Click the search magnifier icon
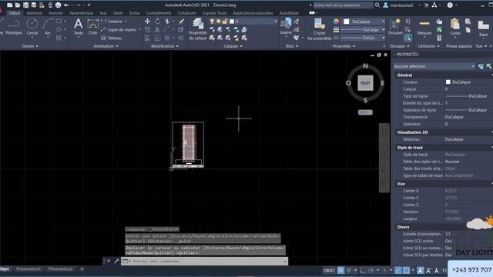The width and height of the screenshot is (493, 277). pyautogui.click(x=377, y=5)
